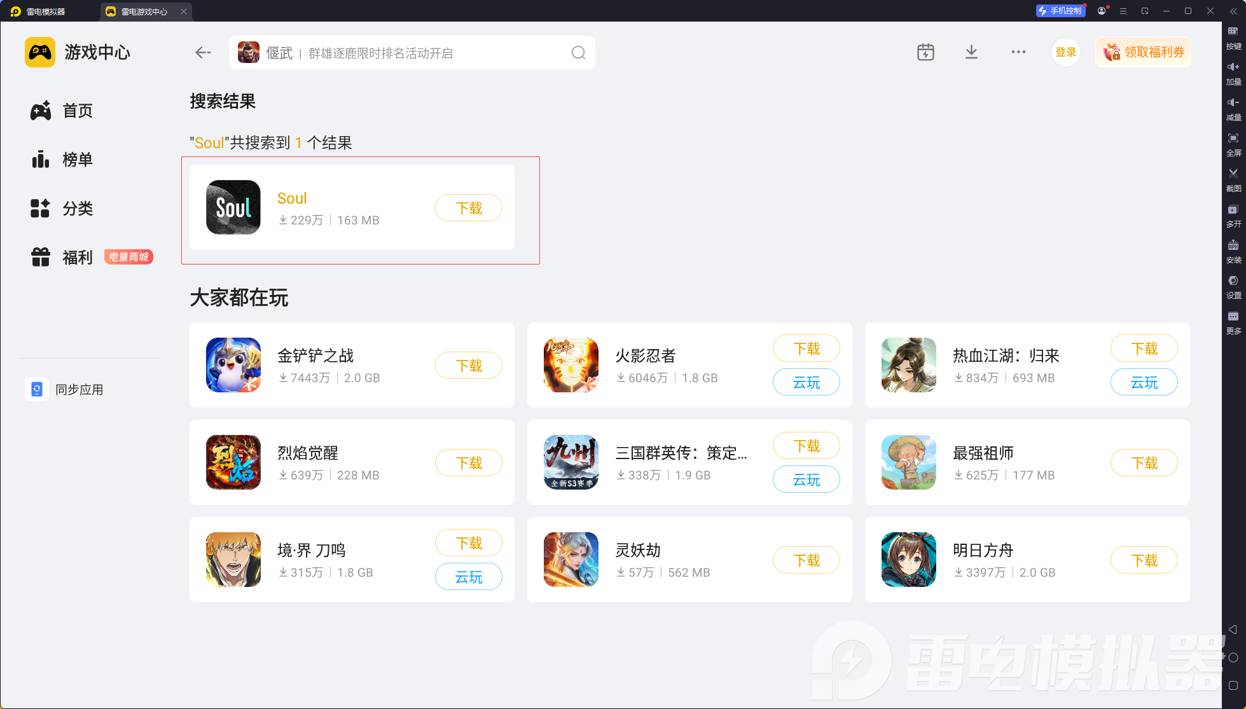Open emulator settings (设置) gear icon
1246x709 pixels.
click(x=1233, y=280)
